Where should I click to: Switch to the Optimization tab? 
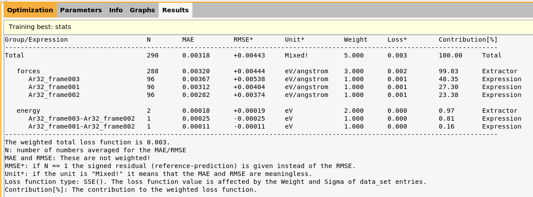pyautogui.click(x=30, y=10)
